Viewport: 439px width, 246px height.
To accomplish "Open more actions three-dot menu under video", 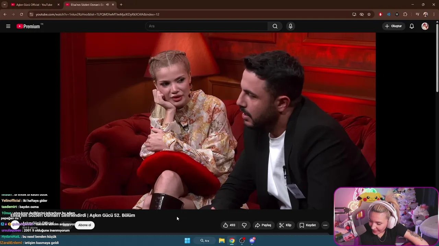I will (x=325, y=225).
